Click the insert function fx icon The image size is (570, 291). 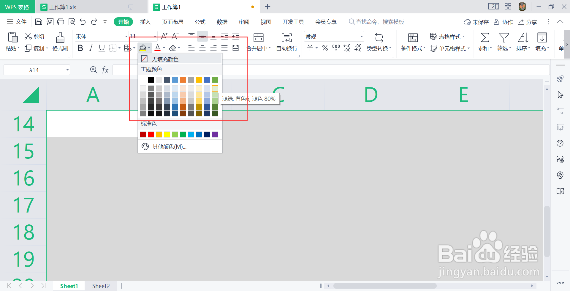105,70
